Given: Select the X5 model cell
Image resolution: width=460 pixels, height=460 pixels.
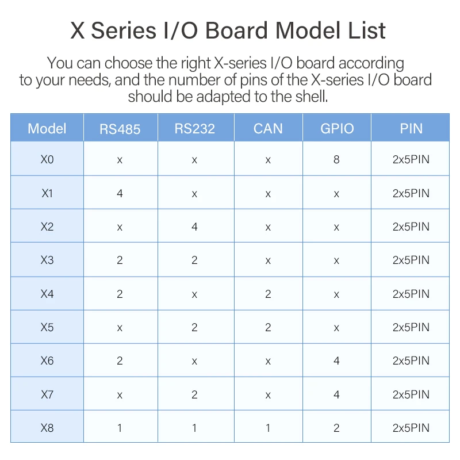Looking at the screenshot, I should click(x=47, y=327).
